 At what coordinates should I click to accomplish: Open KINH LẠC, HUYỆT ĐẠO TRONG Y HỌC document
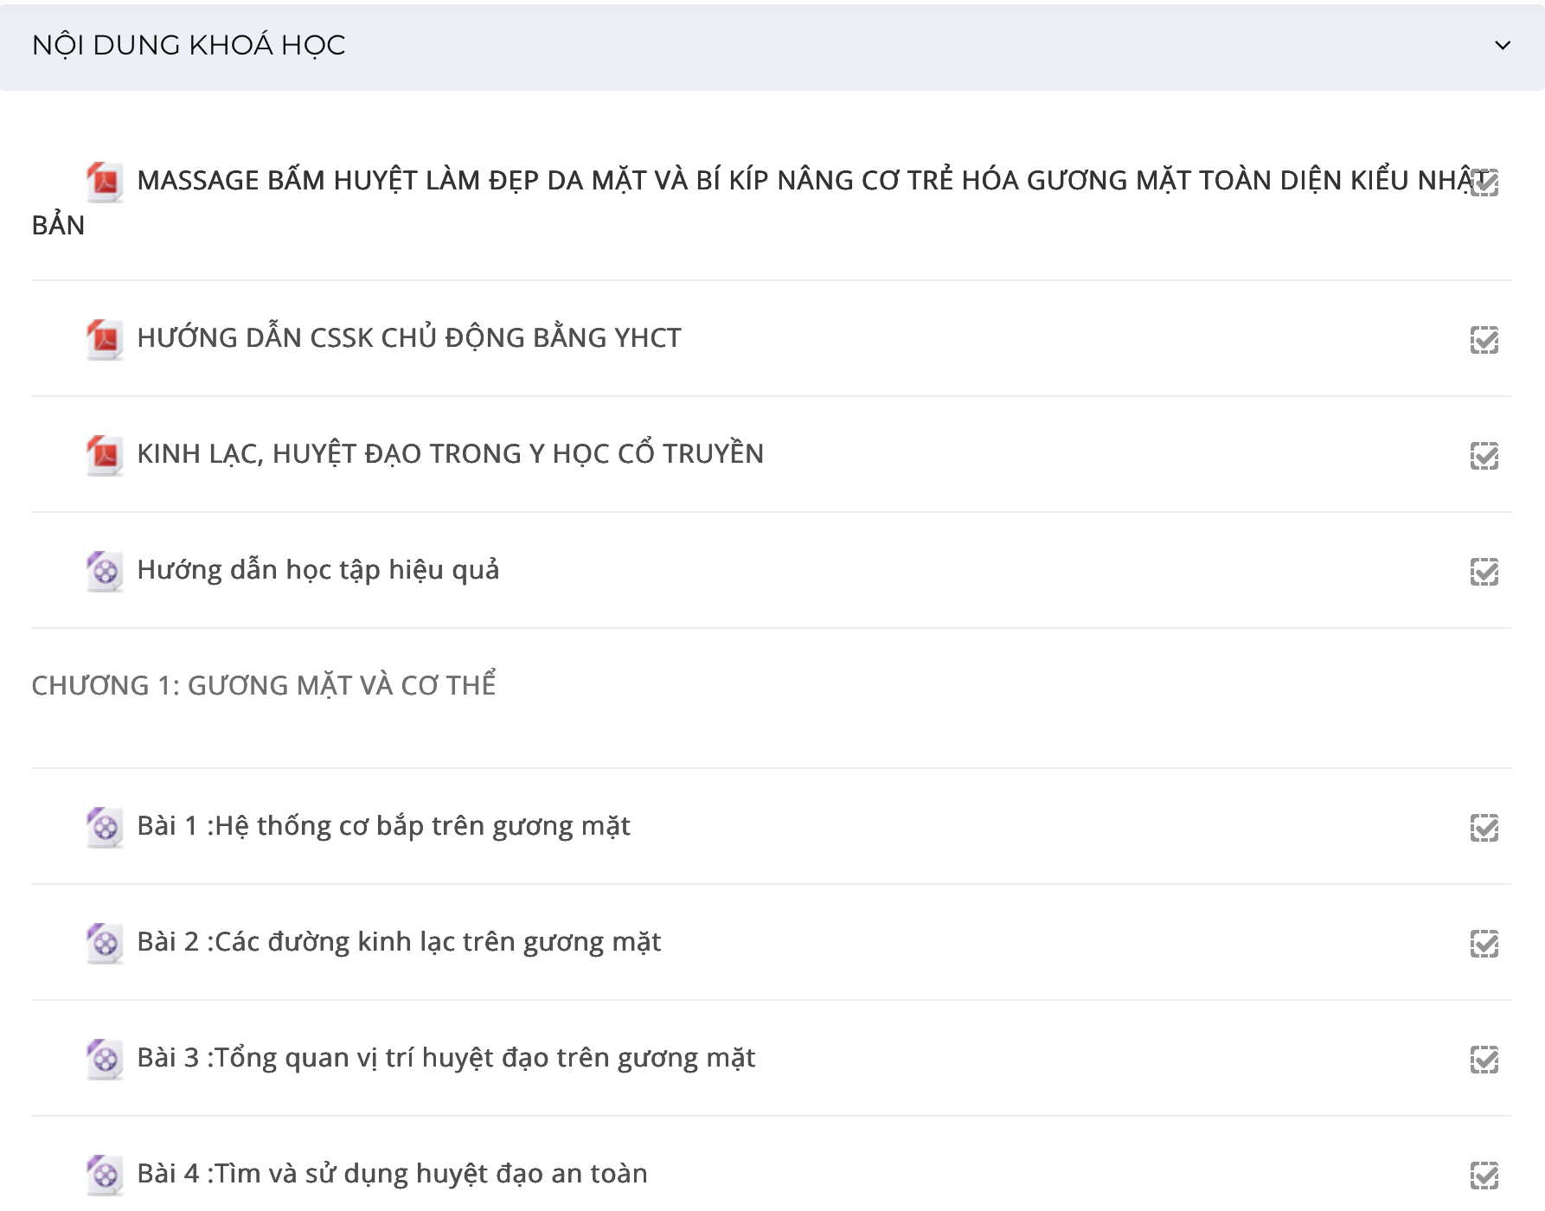click(450, 454)
